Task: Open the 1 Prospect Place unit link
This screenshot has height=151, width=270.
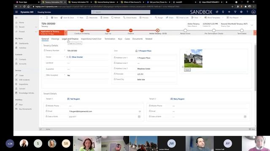Action: 145,51
